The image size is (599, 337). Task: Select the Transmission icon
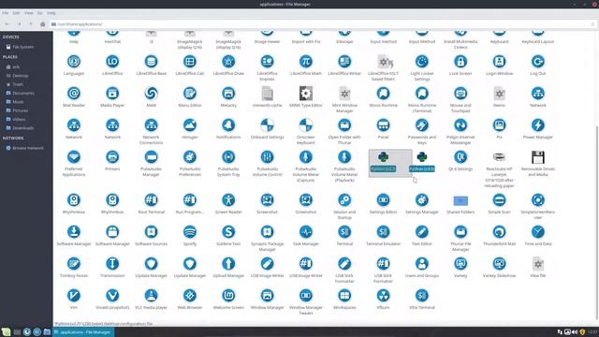[x=112, y=263]
